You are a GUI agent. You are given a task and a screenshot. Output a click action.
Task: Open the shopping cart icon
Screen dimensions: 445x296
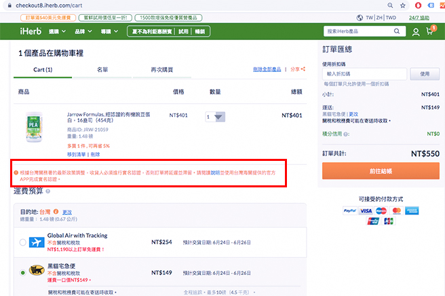pos(430,31)
